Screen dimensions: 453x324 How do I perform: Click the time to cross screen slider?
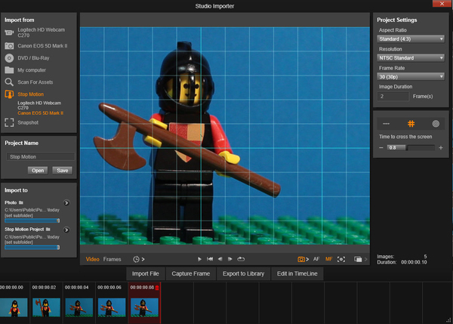pos(411,148)
